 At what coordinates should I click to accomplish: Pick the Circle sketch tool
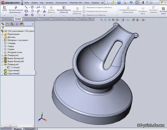32,7
